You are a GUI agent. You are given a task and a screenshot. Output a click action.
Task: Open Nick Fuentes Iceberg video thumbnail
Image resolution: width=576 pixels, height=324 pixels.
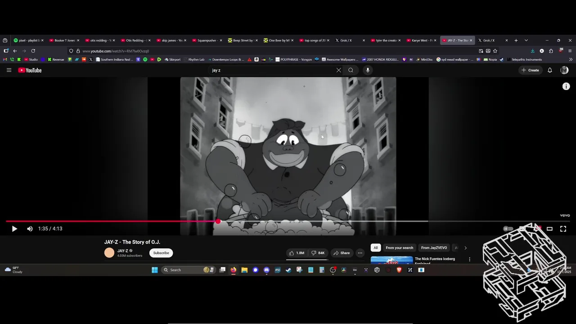coord(391,260)
